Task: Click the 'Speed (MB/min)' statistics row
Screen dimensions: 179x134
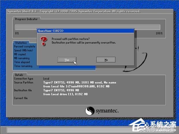Action: pos(23,50)
